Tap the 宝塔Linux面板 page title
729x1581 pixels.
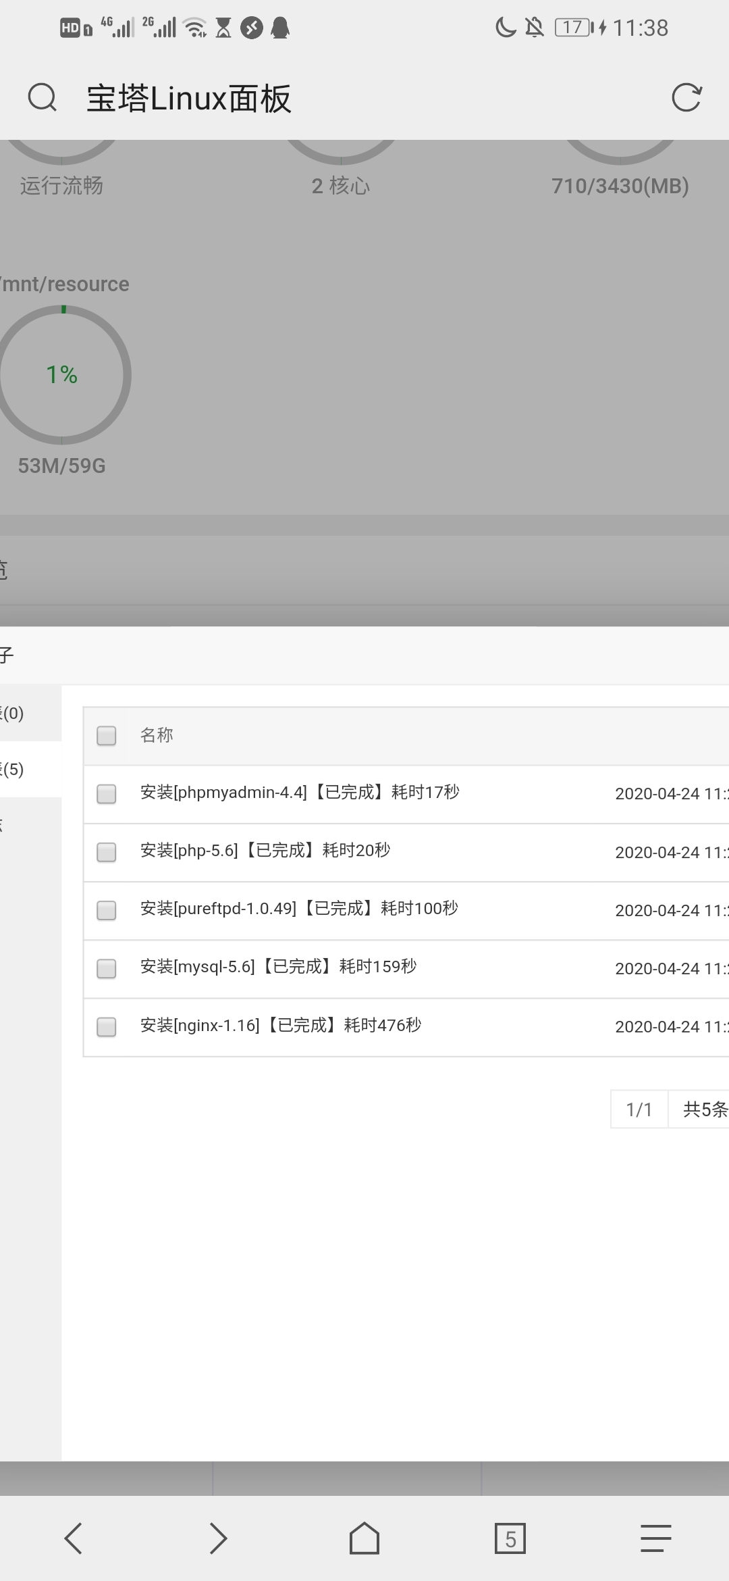(x=189, y=98)
